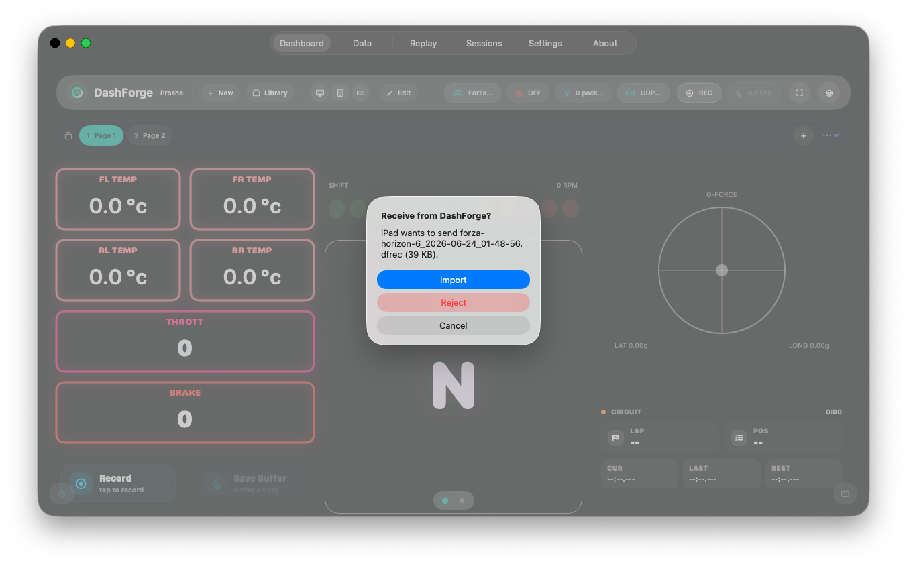Switch to the Page 2 tab
This screenshot has width=907, height=566.
(150, 135)
